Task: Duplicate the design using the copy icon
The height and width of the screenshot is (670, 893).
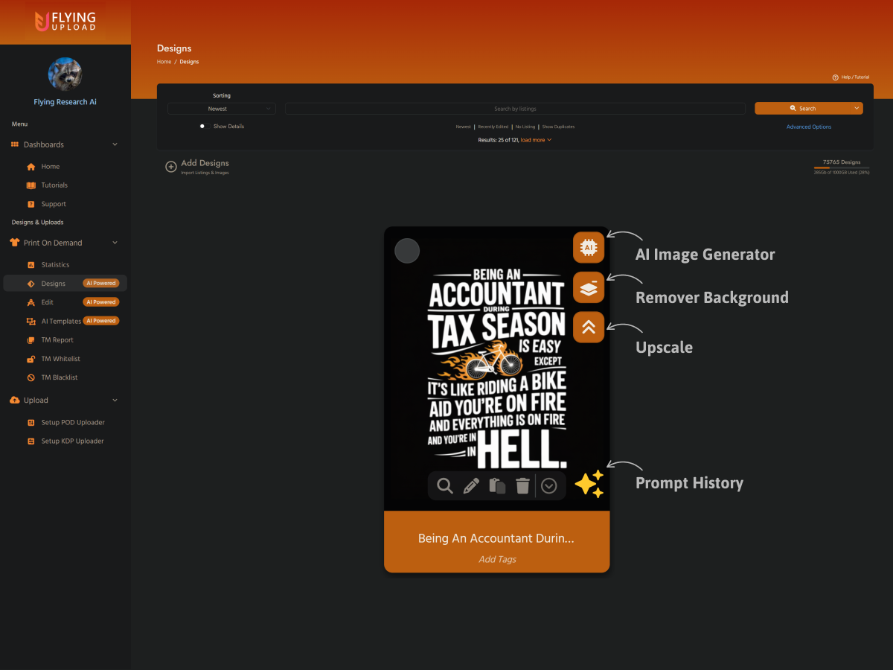Action: pyautogui.click(x=497, y=486)
